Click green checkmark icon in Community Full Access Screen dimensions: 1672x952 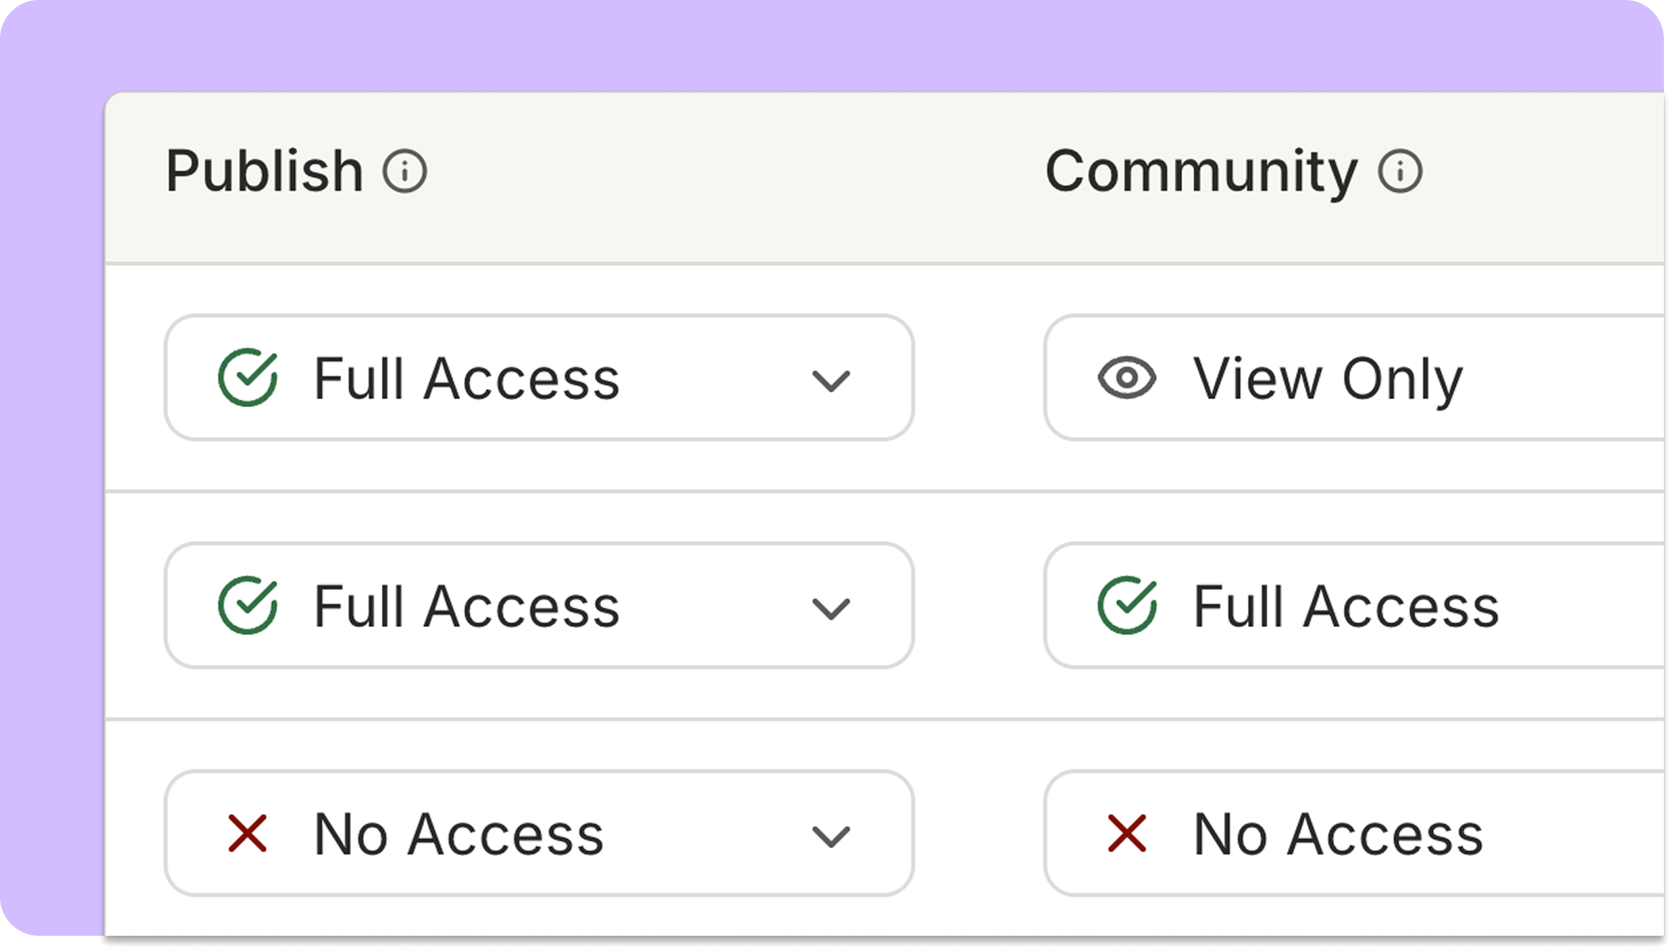click(1127, 605)
